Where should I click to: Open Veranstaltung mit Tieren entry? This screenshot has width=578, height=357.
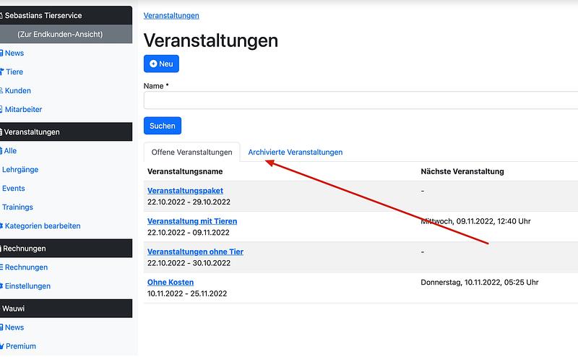pos(191,221)
